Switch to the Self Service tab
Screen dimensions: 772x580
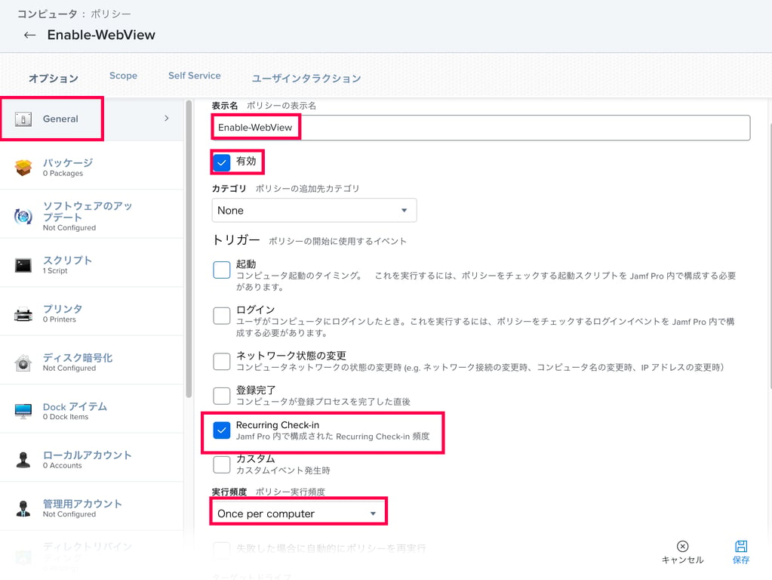pos(195,76)
